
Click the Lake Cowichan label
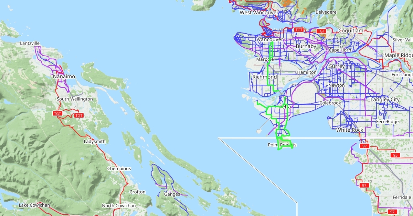coord(34,205)
